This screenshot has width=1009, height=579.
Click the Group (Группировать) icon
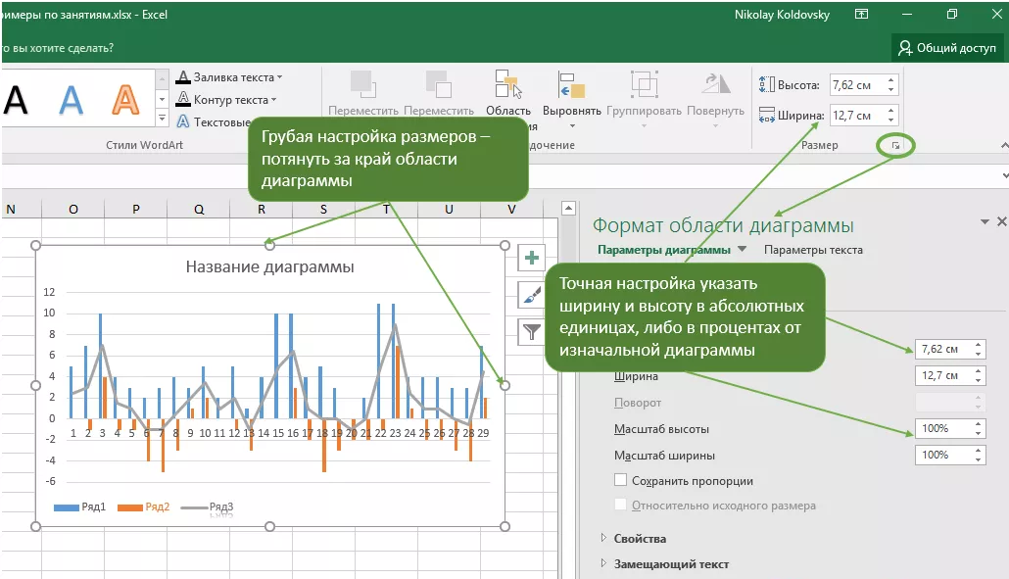point(644,84)
